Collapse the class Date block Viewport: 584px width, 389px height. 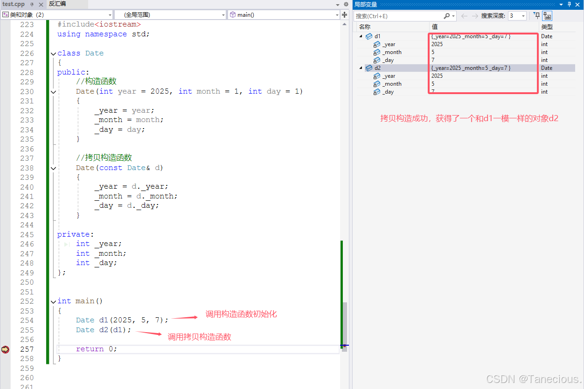(x=53, y=54)
